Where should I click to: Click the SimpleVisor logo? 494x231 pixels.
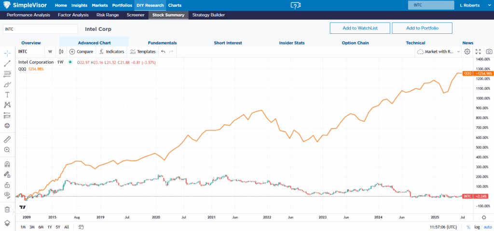tap(25, 5)
